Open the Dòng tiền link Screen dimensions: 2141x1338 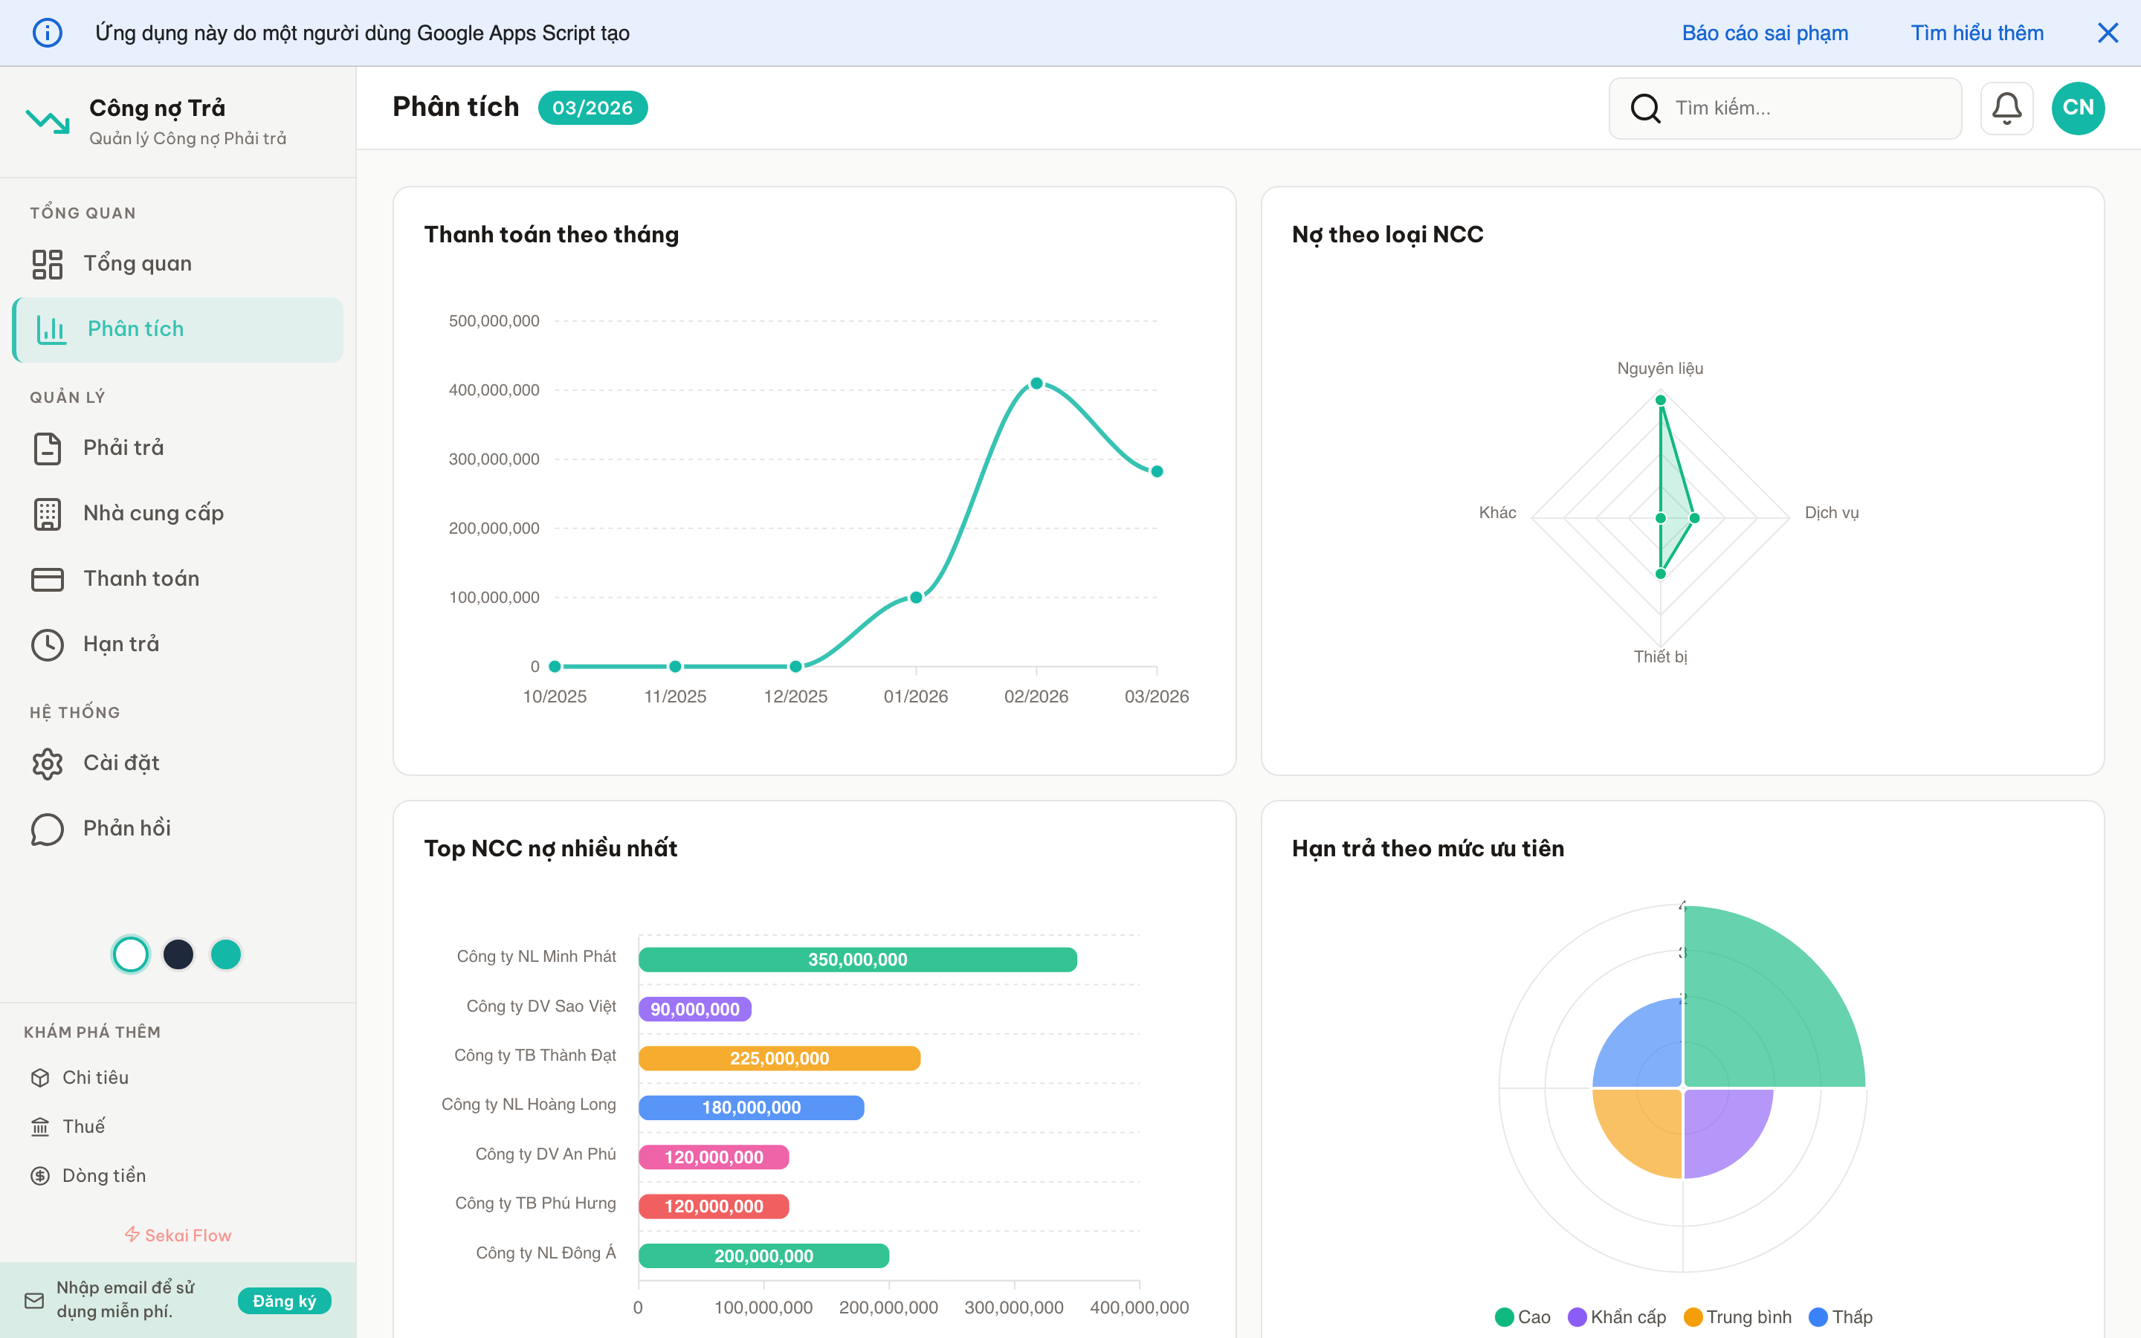[103, 1175]
